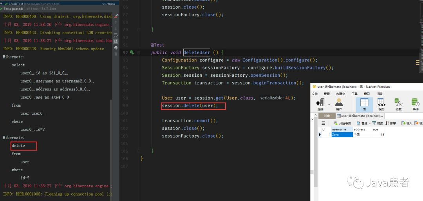Click the yellow warning marker on editor stripe
423x201 pixels.
418,63
